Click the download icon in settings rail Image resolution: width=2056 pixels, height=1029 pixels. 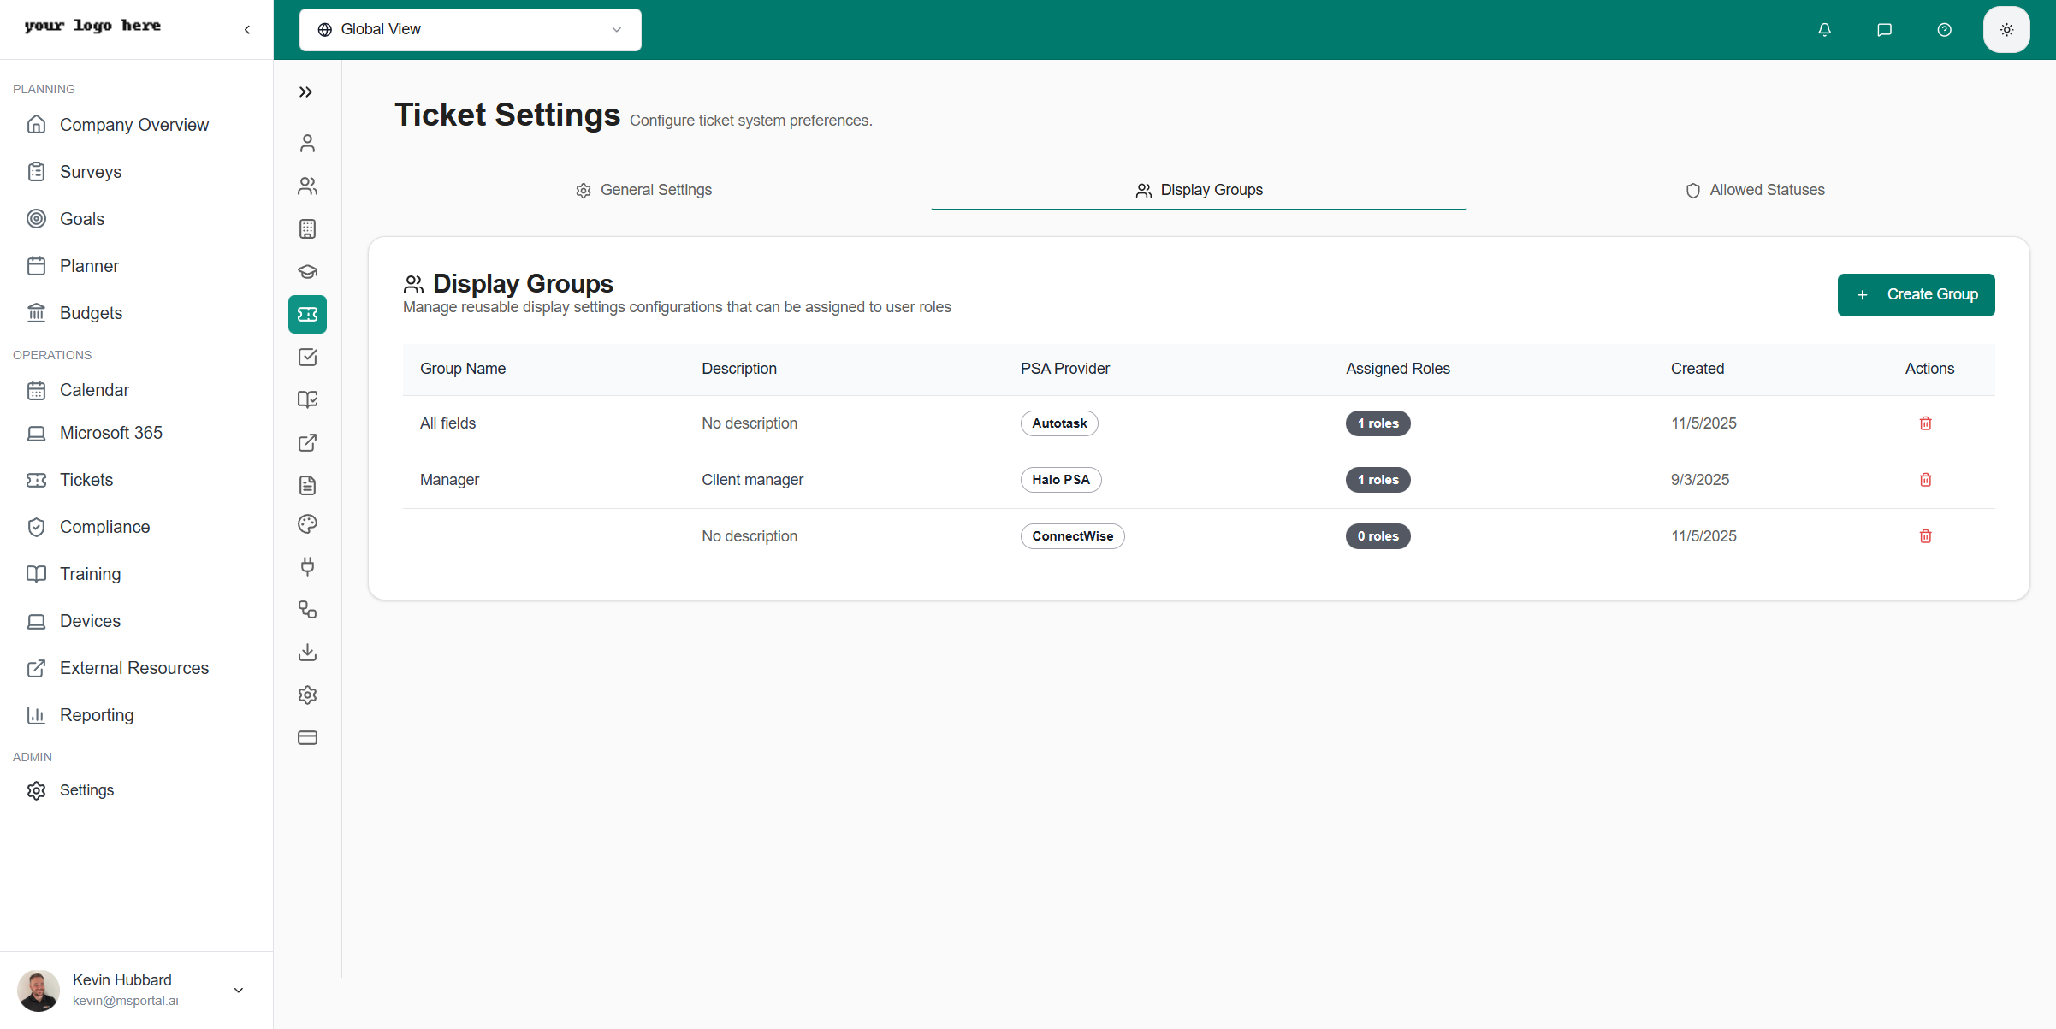pyautogui.click(x=307, y=653)
